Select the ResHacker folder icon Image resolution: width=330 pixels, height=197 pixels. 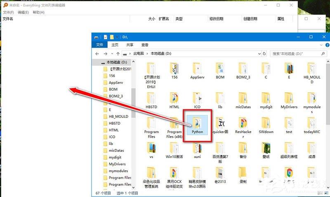(243, 123)
